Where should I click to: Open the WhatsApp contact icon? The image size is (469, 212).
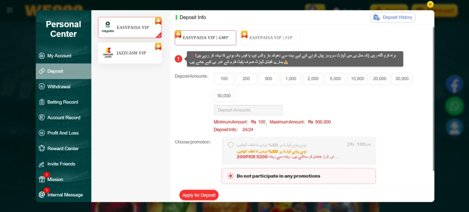[454, 106]
